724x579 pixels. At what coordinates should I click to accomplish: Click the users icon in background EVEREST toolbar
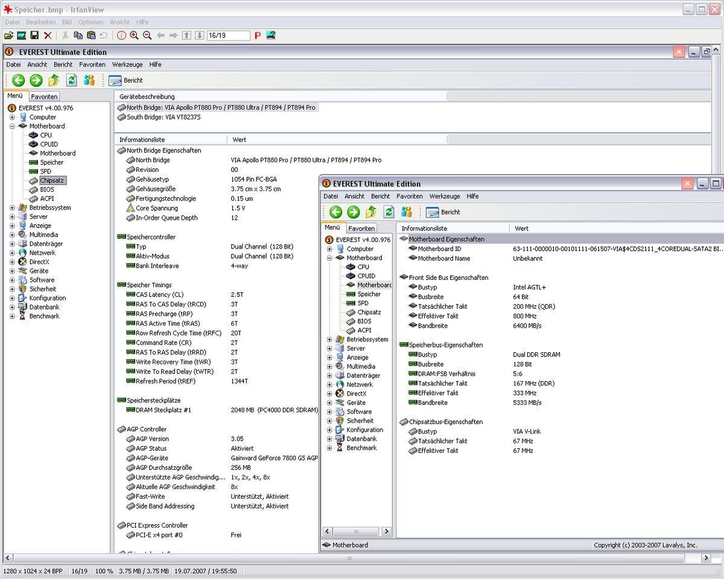point(89,80)
